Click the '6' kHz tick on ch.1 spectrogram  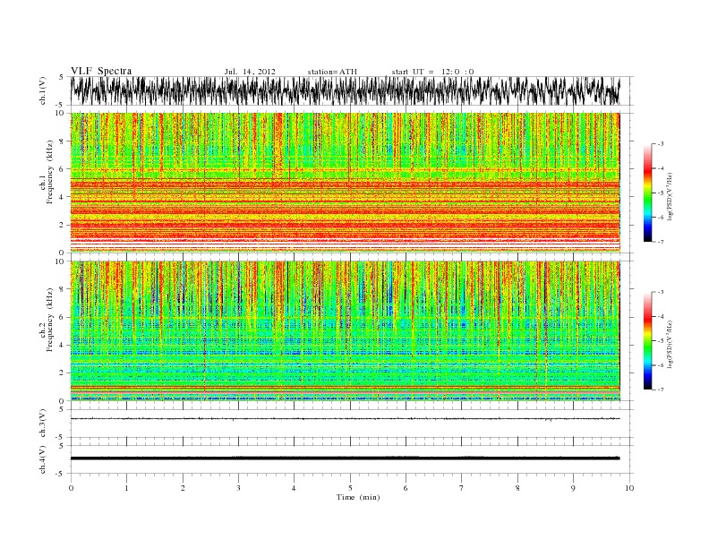click(x=62, y=168)
